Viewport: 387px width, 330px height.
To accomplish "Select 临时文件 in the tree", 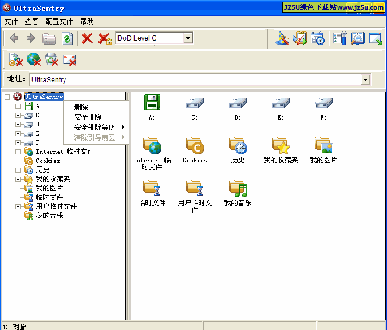I will pos(49,197).
